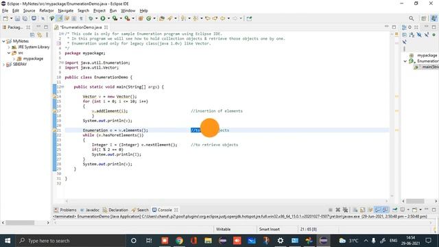Image resolution: width=439 pixels, height=247 pixels.
Task: Click the Outline horizontal scrollbar thumb
Action: click(x=415, y=201)
